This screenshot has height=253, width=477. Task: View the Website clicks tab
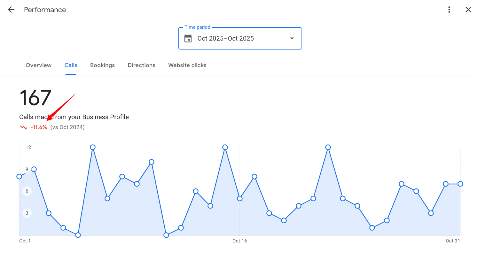(187, 65)
